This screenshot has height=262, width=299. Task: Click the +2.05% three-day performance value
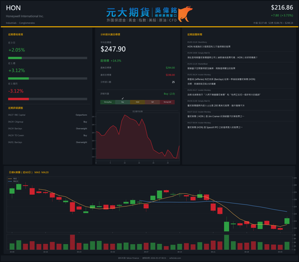[17, 50]
